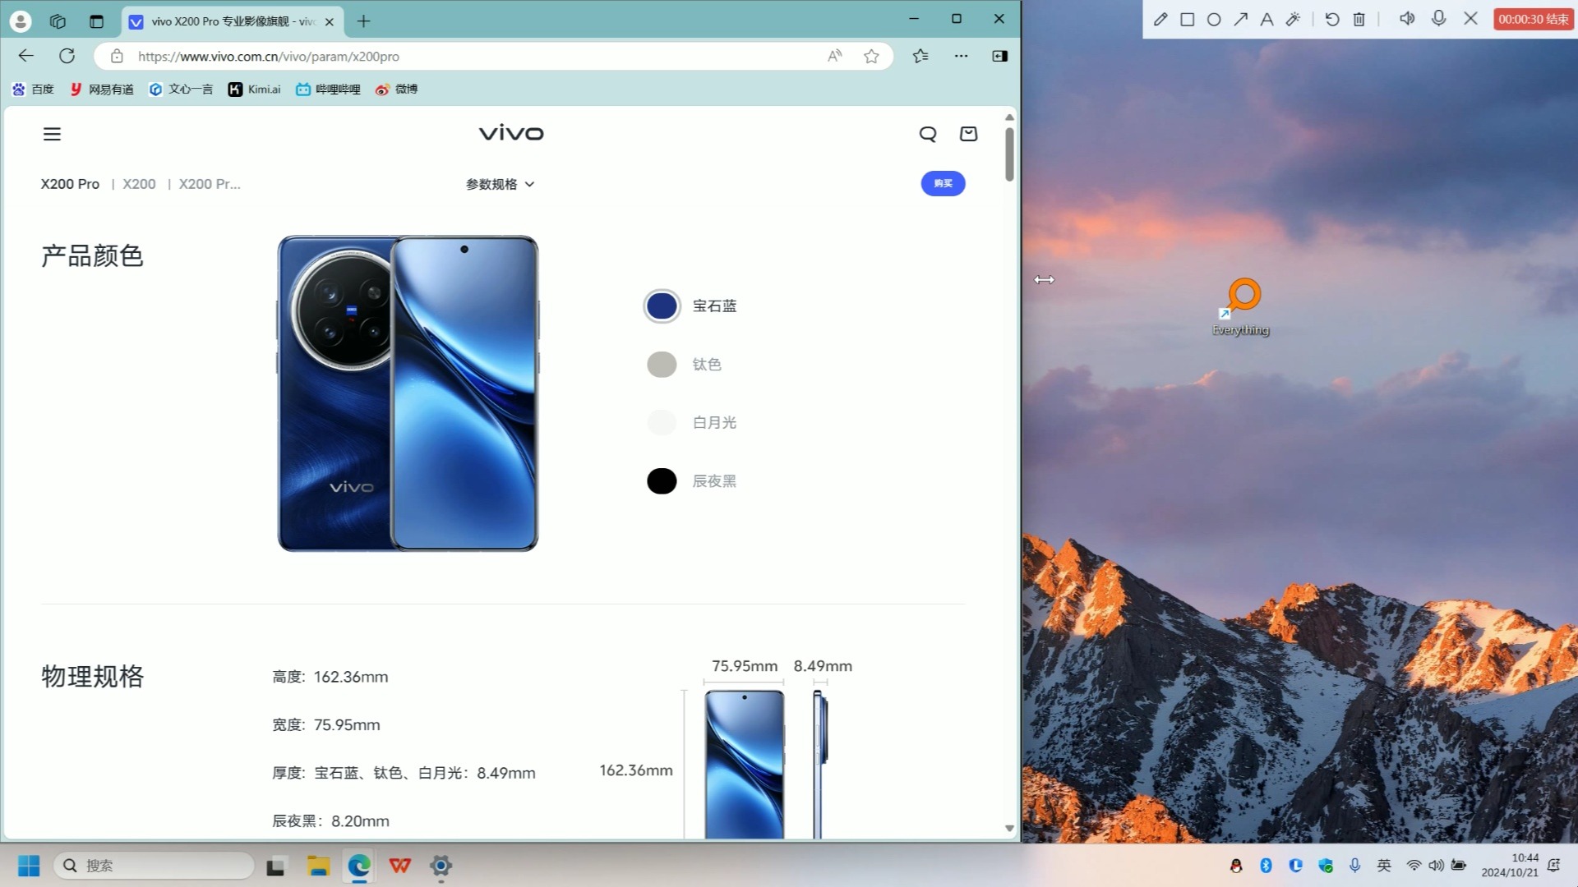Select 辰夜黑 color option

662,480
